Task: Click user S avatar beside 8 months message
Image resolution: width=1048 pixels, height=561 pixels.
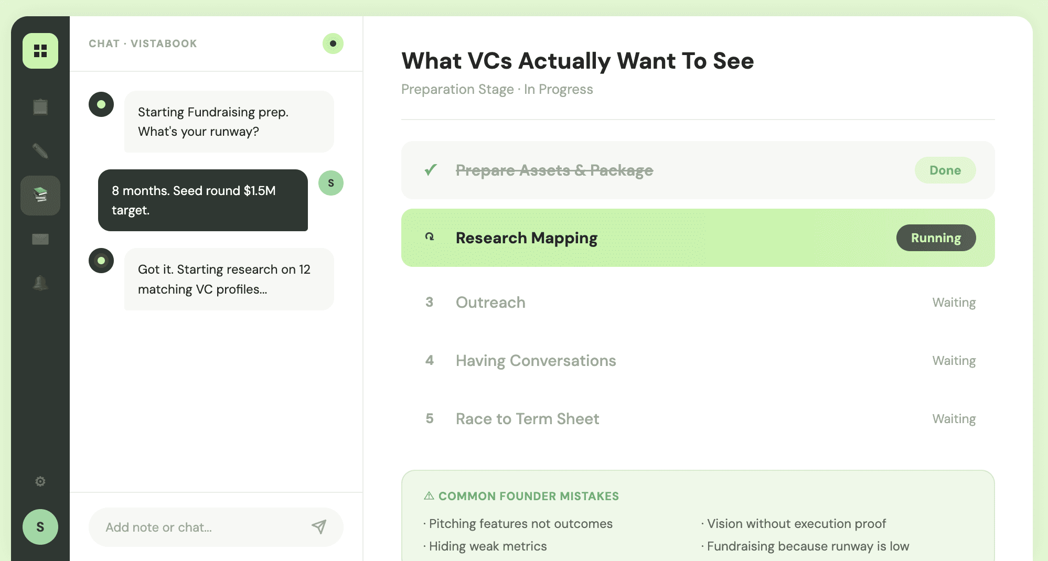Action: [x=331, y=183]
